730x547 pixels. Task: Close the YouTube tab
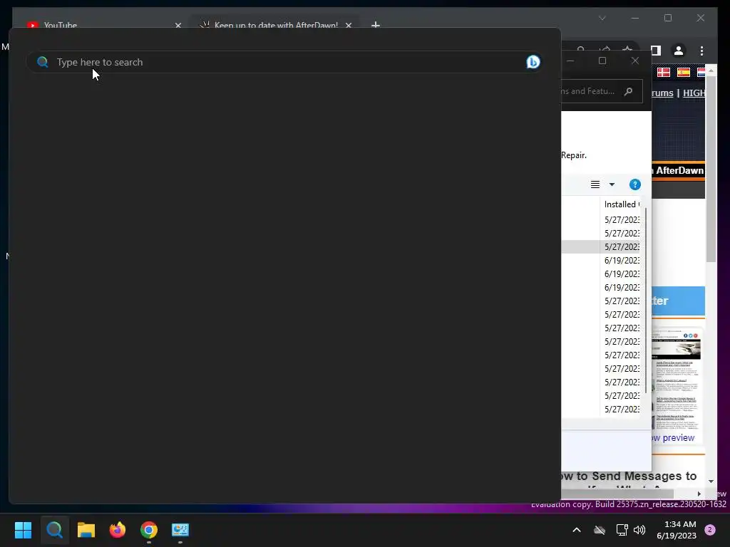pyautogui.click(x=178, y=25)
